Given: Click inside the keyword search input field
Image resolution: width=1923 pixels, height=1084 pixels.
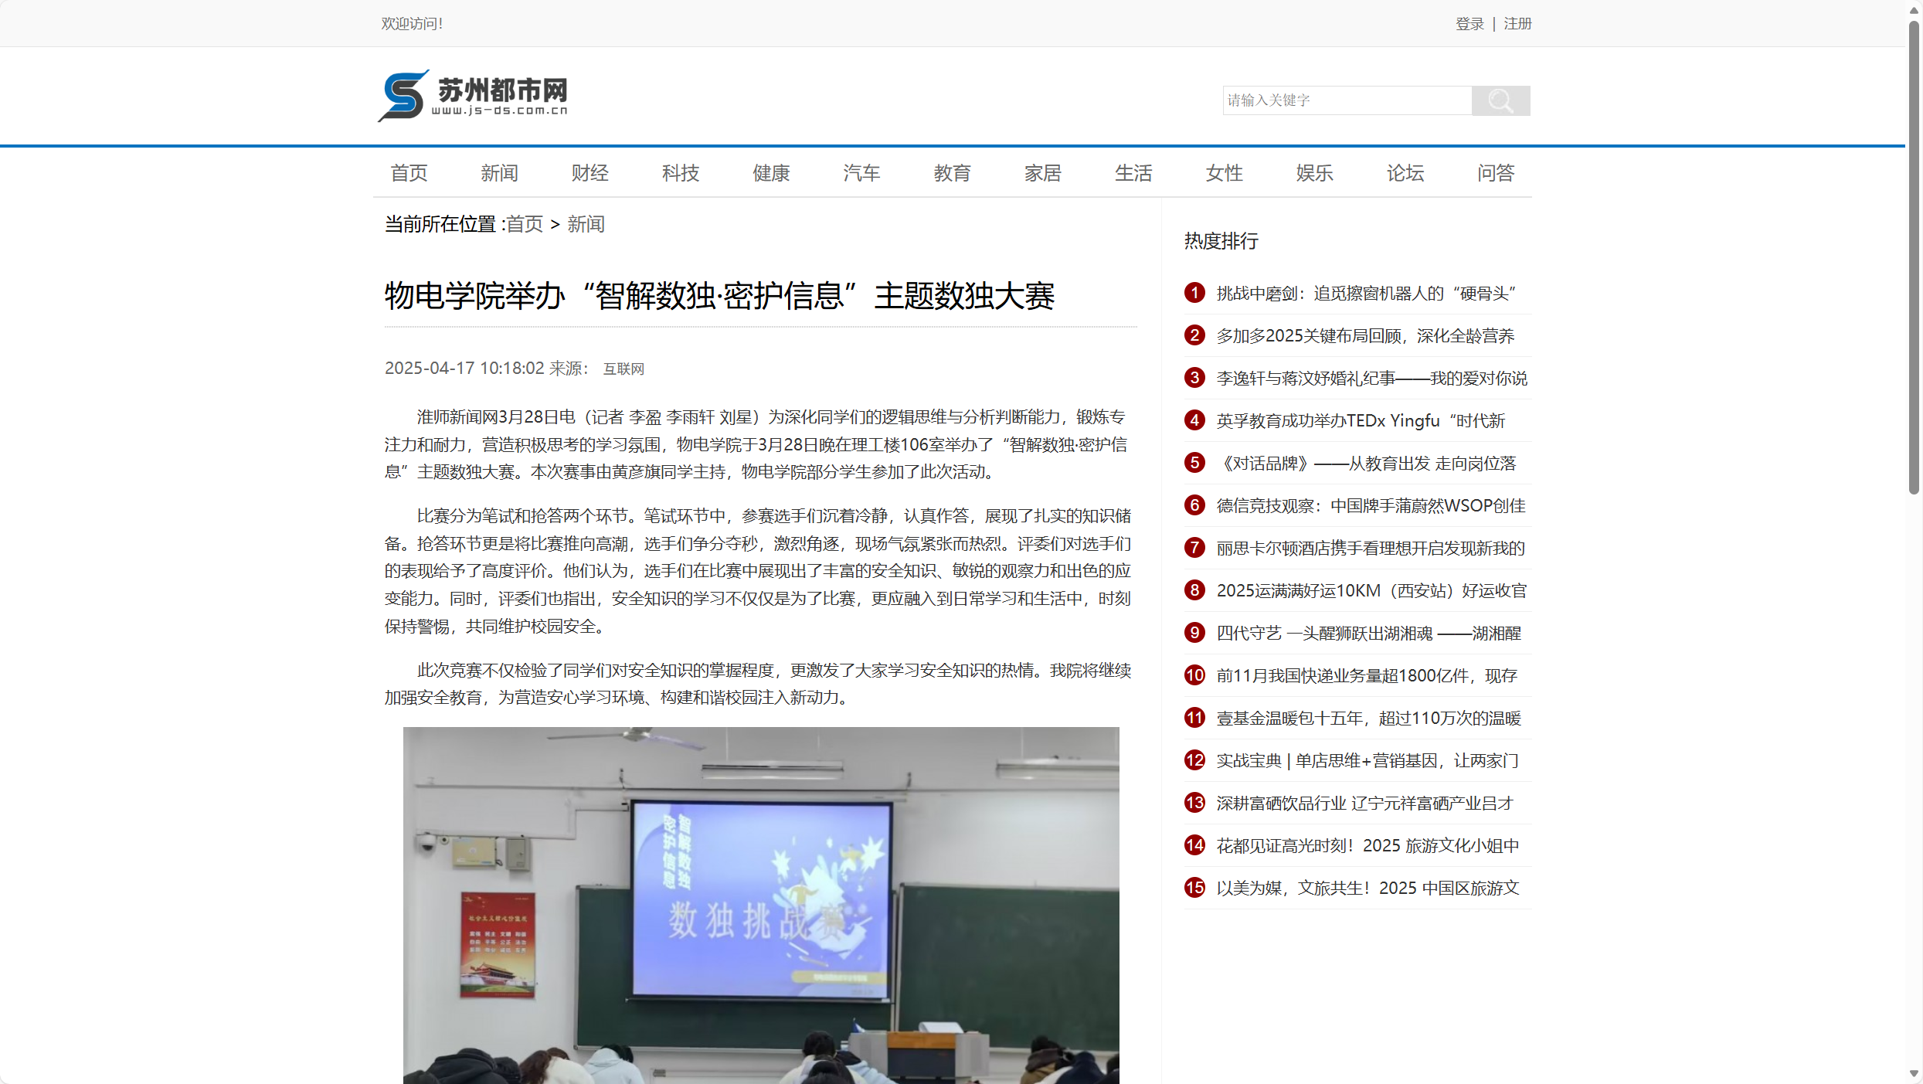Looking at the screenshot, I should (1347, 100).
